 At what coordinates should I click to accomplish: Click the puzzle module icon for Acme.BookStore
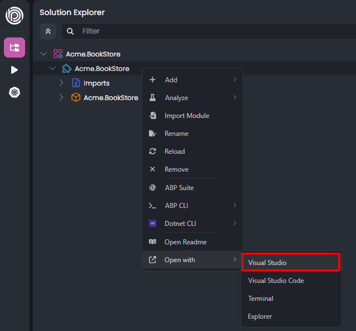[x=67, y=68]
